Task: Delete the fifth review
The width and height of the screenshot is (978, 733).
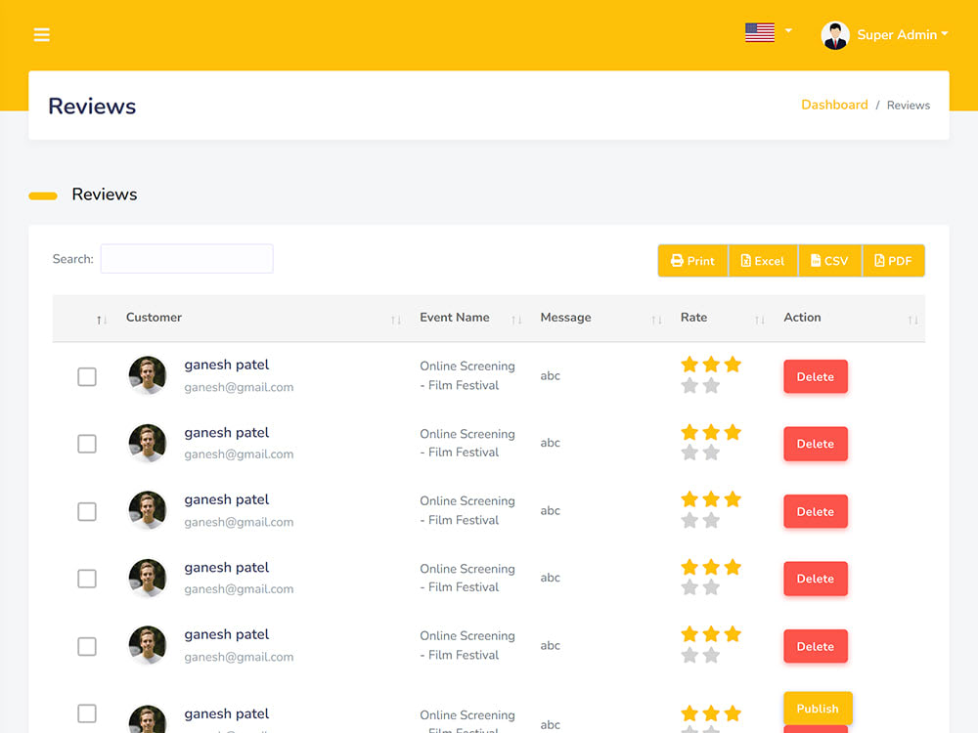Action: pyautogui.click(x=816, y=646)
